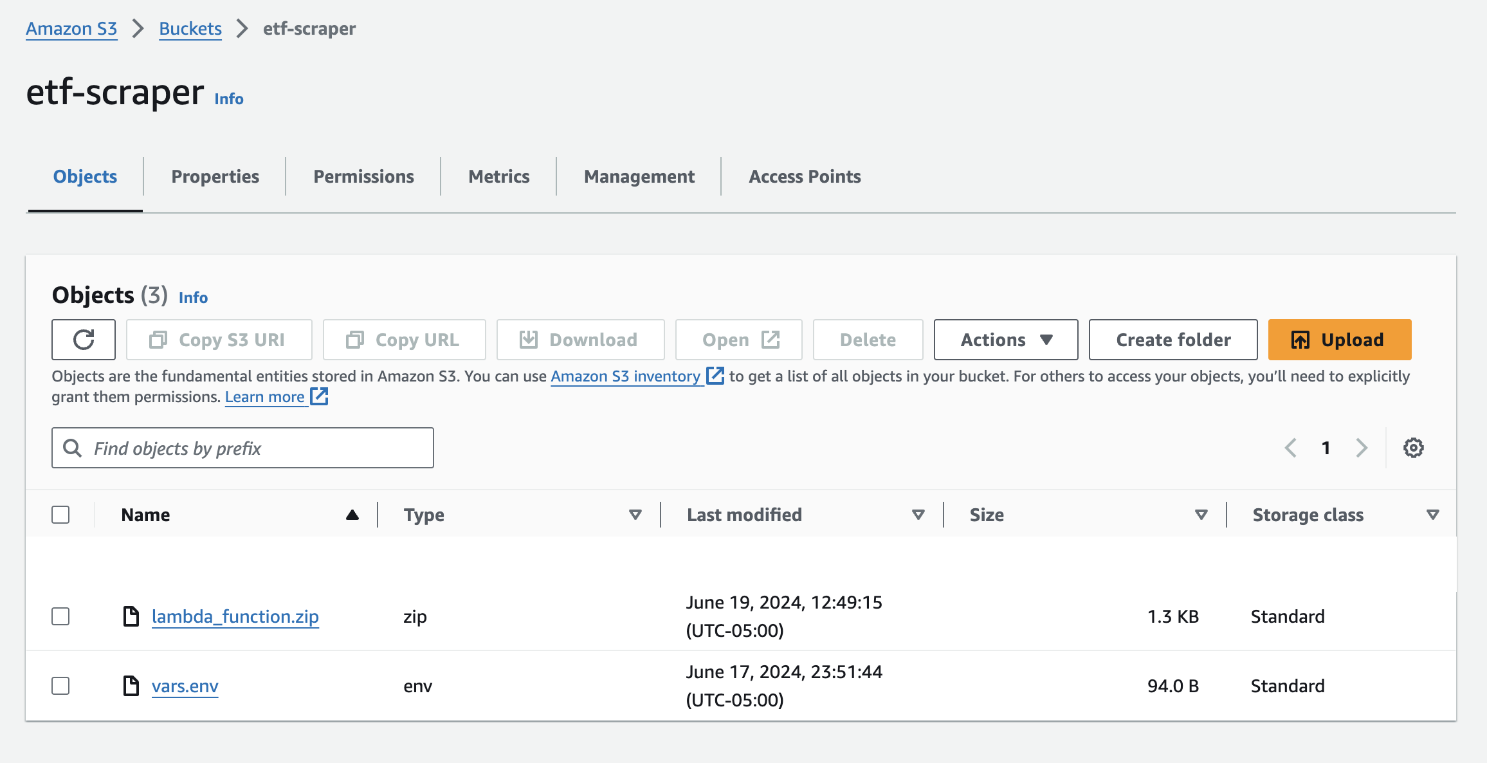Viewport: 1487px width, 763px height.
Task: Sort by Last modified column arrow
Action: [918, 515]
